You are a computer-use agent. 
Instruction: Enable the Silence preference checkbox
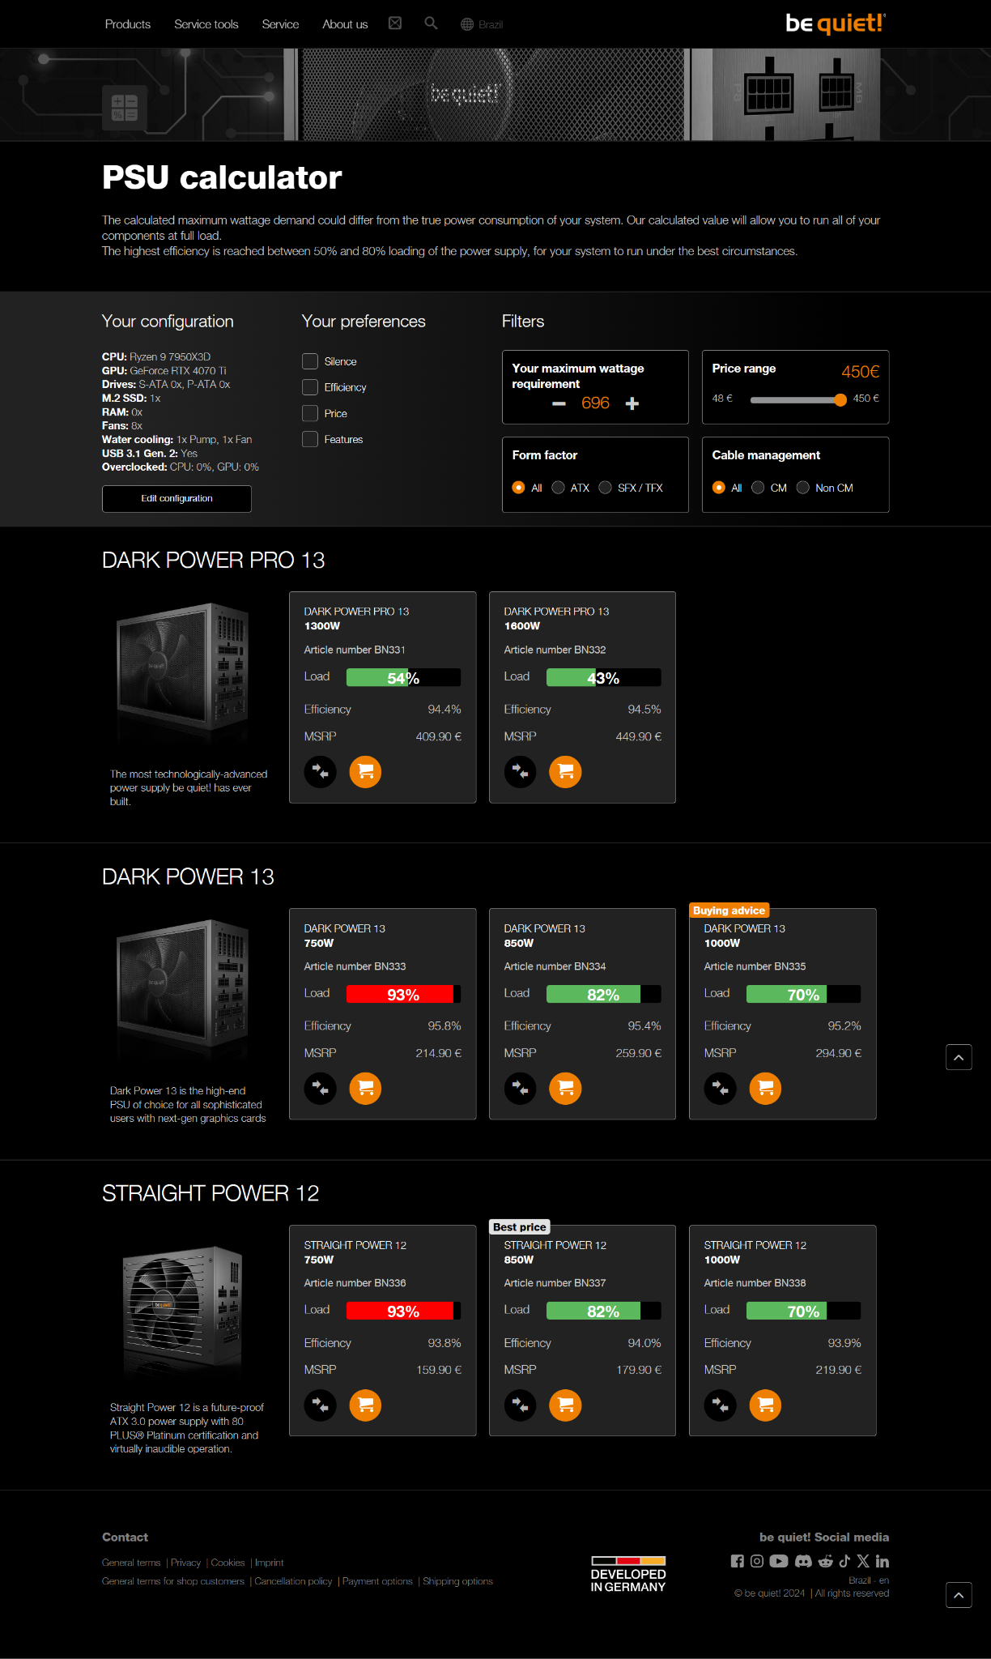310,361
